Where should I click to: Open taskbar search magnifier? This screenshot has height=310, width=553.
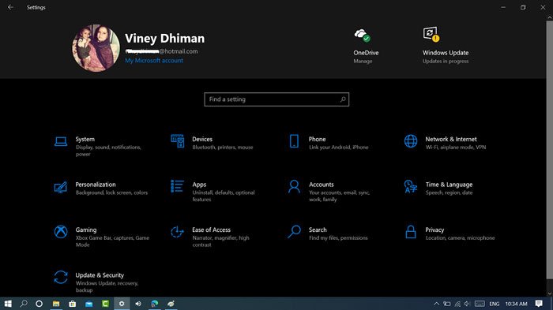pos(23,304)
